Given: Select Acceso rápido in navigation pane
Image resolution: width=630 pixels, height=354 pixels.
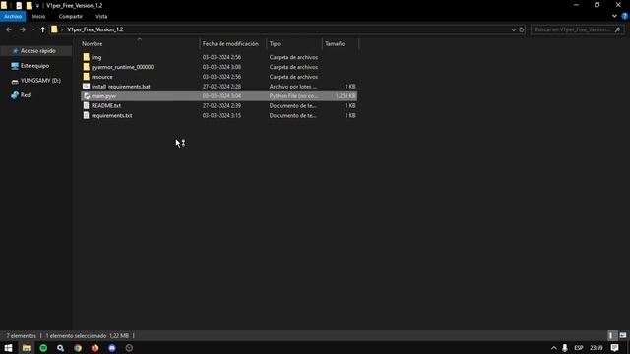Looking at the screenshot, I should [37, 51].
